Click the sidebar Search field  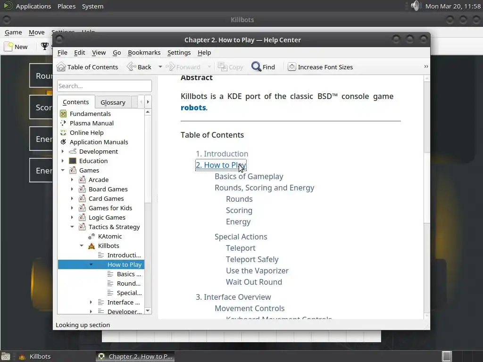tap(104, 86)
